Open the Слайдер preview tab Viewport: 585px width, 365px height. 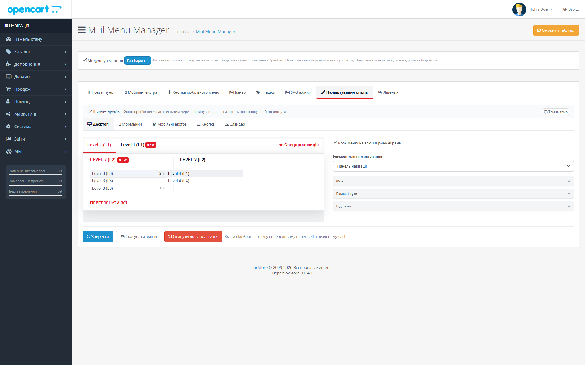point(235,124)
